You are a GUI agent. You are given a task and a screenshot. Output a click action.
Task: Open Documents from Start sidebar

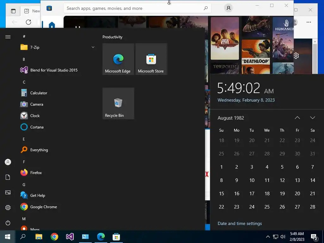pyautogui.click(x=8, y=177)
